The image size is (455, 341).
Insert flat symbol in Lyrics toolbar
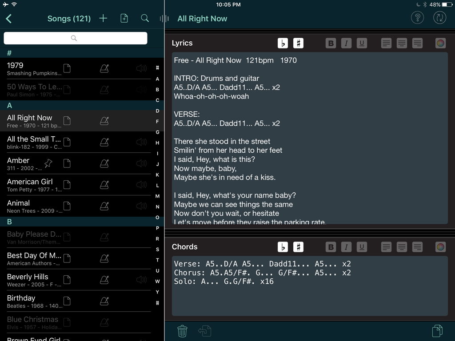[x=283, y=43]
